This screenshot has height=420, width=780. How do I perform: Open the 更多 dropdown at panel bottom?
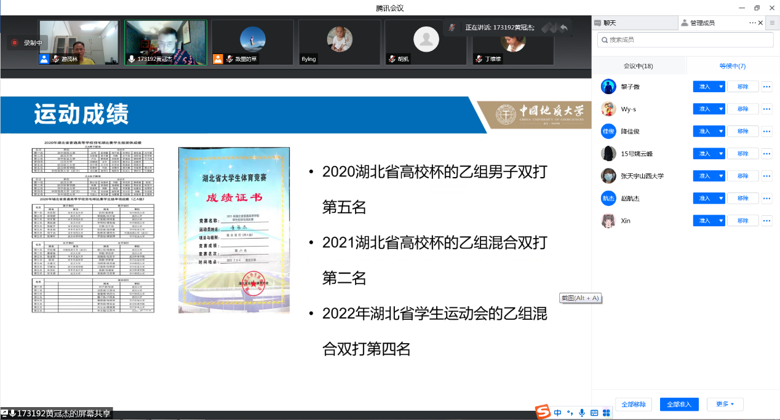725,404
